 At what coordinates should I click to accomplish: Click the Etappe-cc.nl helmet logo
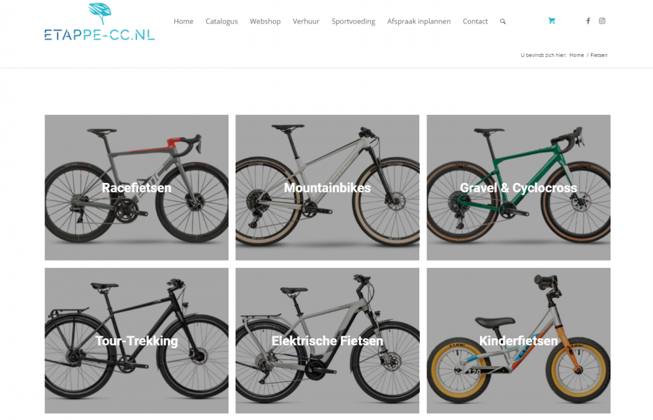tap(99, 22)
